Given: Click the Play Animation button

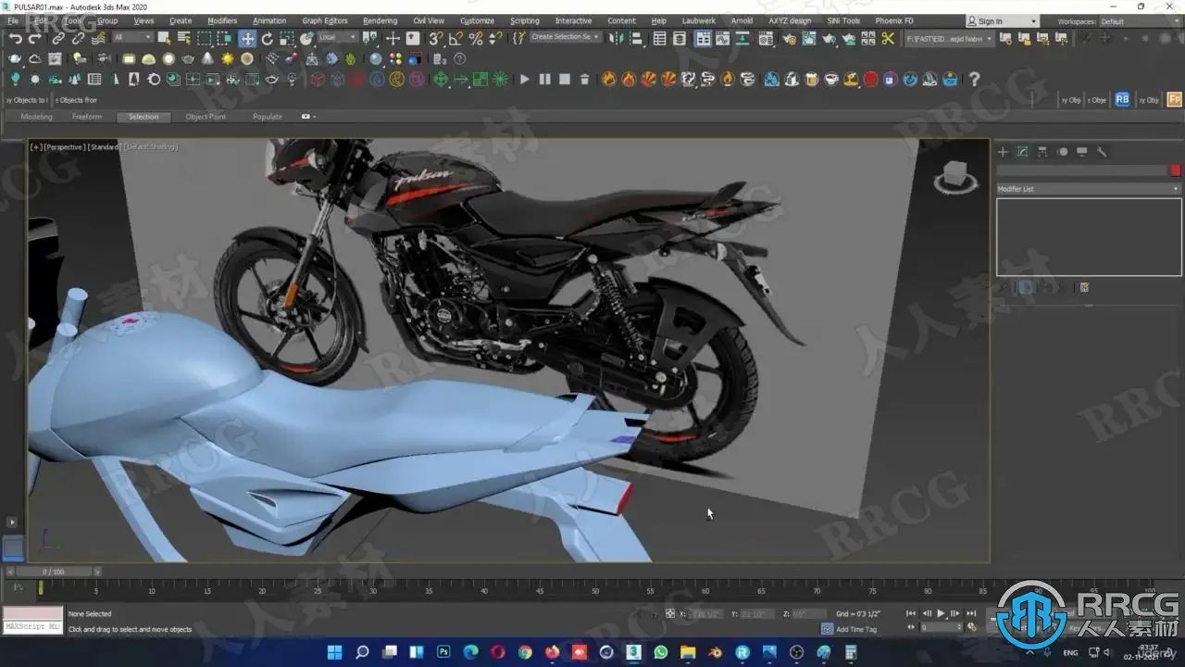Looking at the screenshot, I should point(942,613).
